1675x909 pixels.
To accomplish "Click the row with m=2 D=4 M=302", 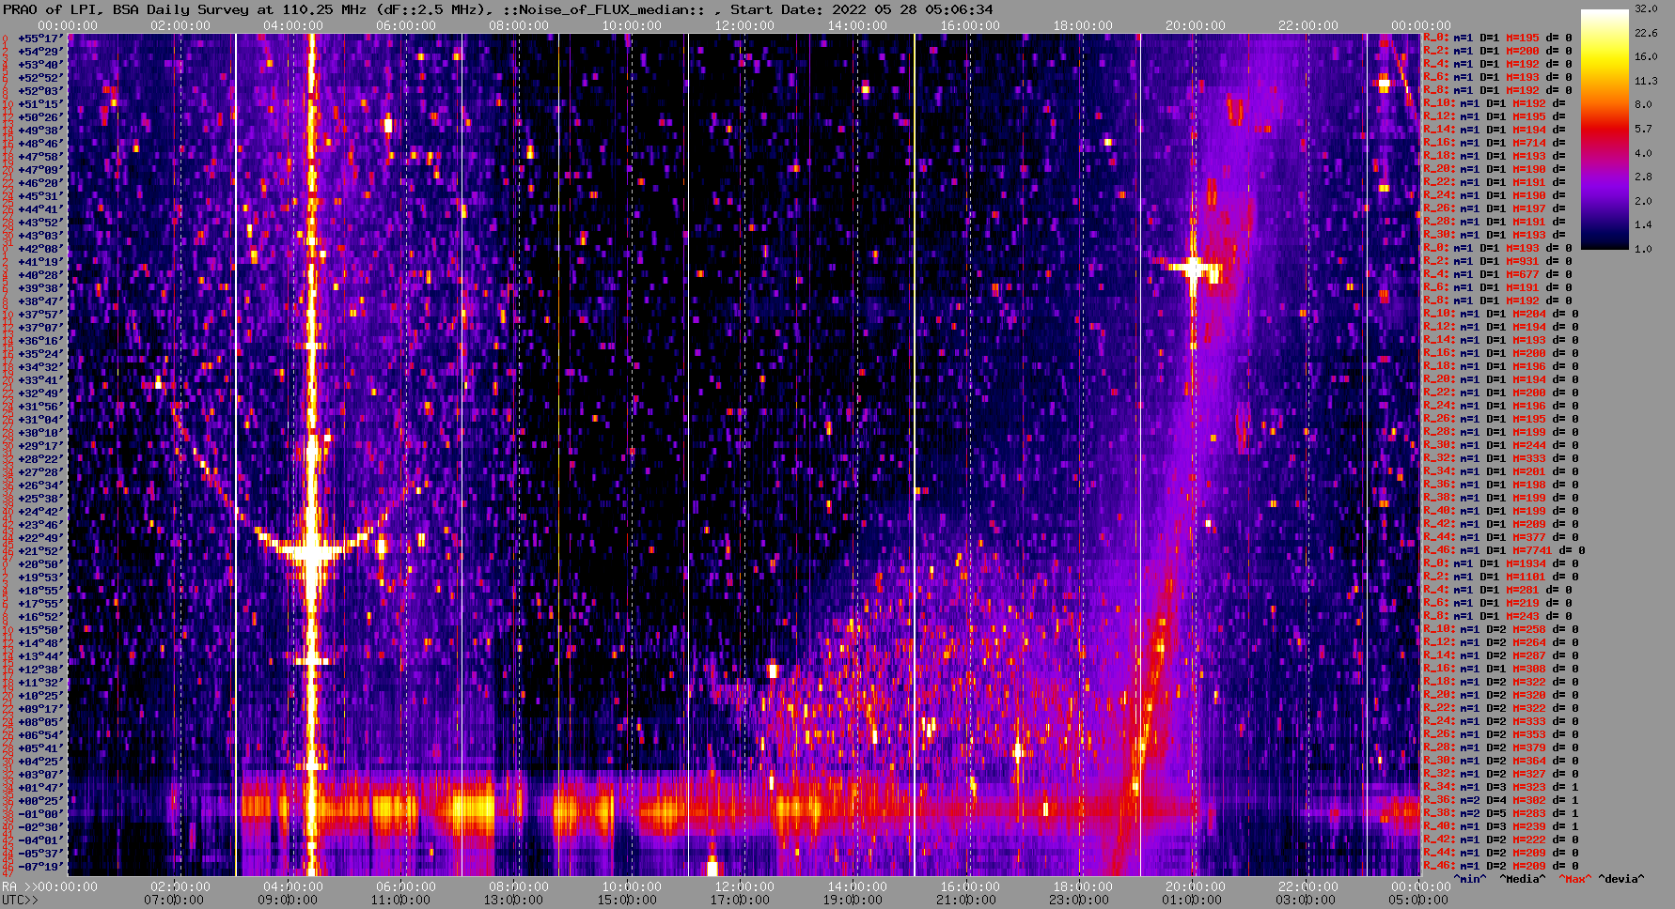I will (x=1501, y=800).
